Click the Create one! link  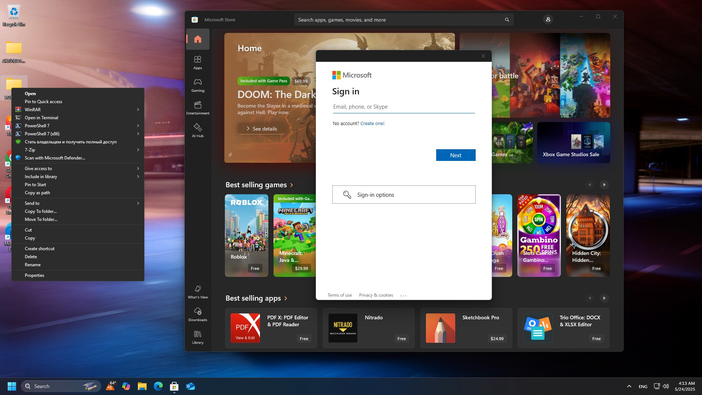pyautogui.click(x=372, y=124)
